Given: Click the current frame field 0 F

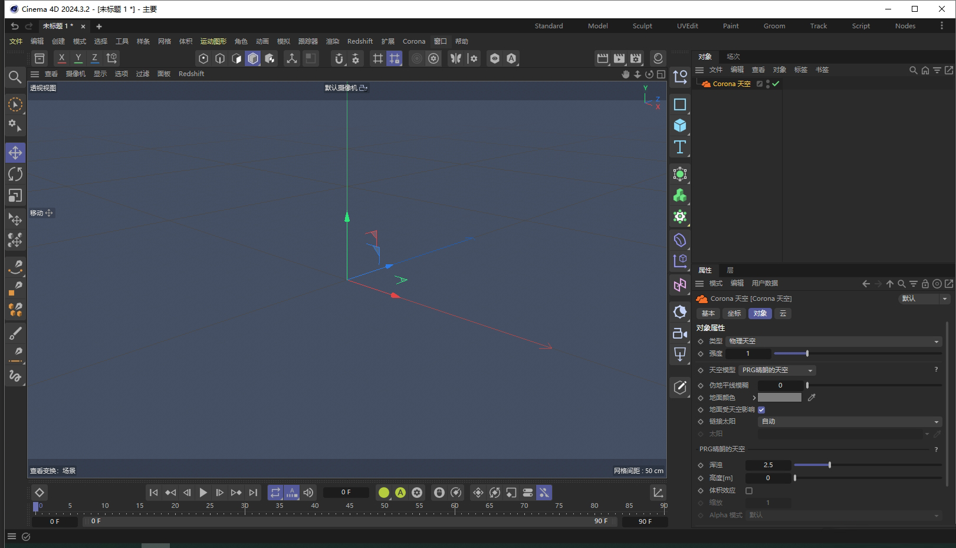Looking at the screenshot, I should (346, 493).
